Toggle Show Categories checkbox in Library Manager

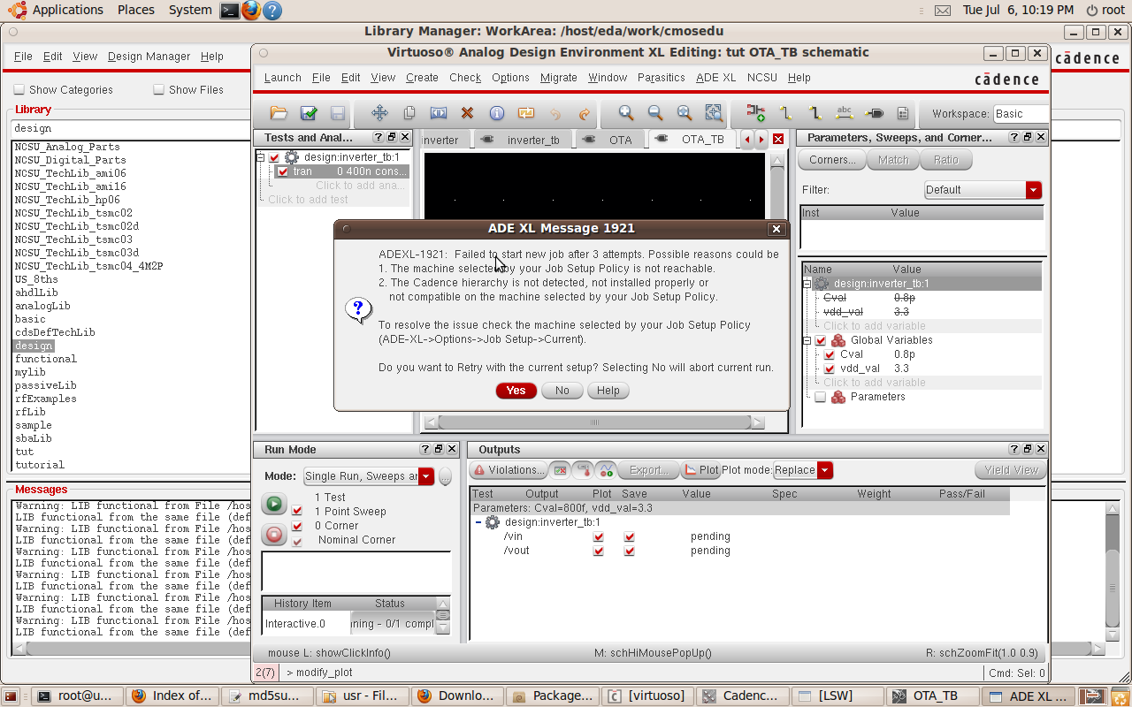pos(19,89)
